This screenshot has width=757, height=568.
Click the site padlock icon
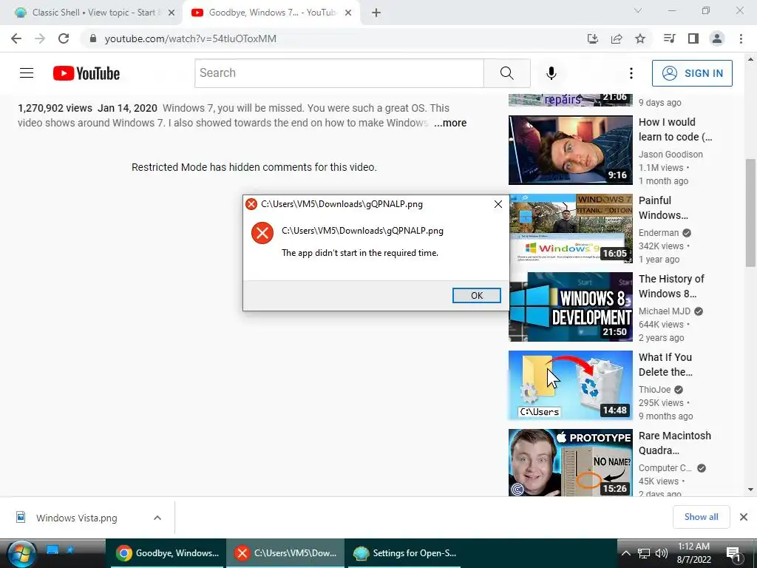93,38
